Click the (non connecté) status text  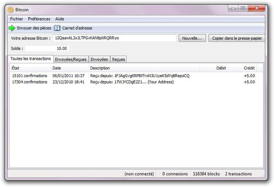click(x=139, y=174)
